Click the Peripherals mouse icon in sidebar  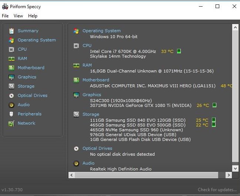click(x=11, y=114)
